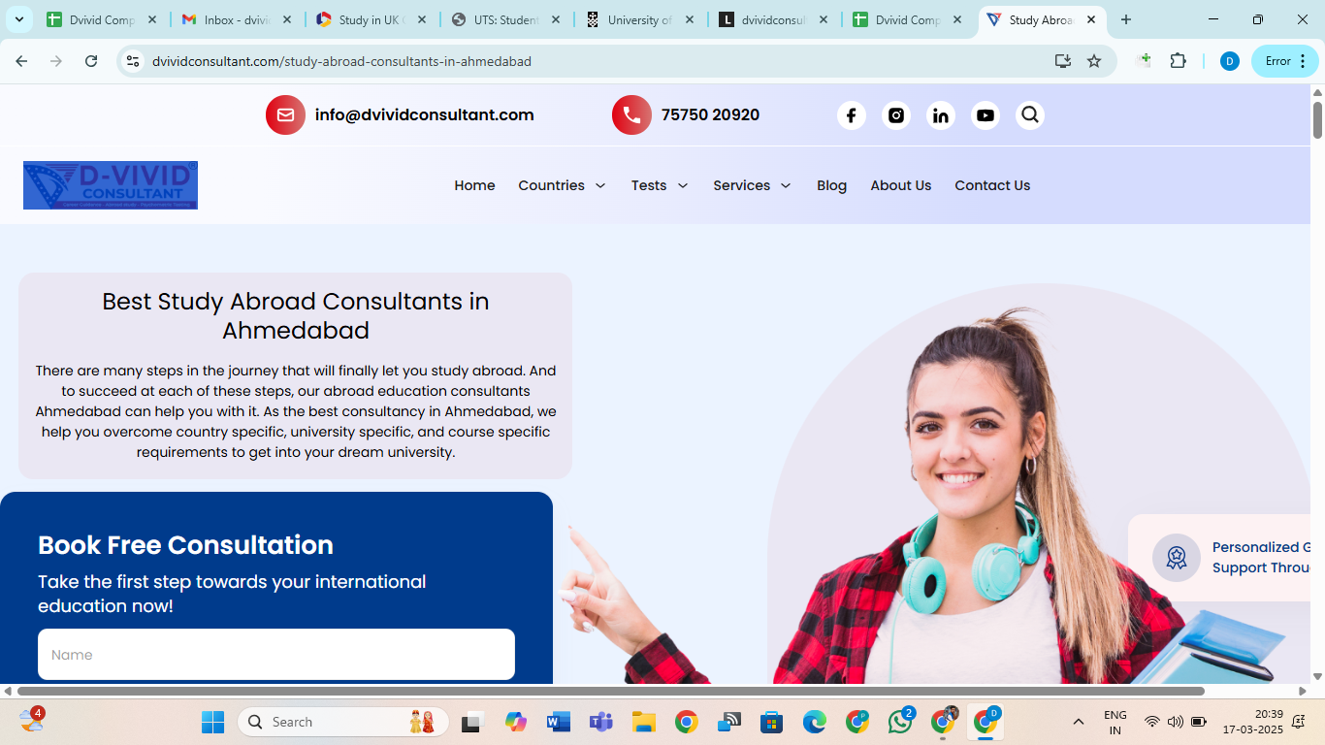Expand the Services menu

tap(752, 185)
